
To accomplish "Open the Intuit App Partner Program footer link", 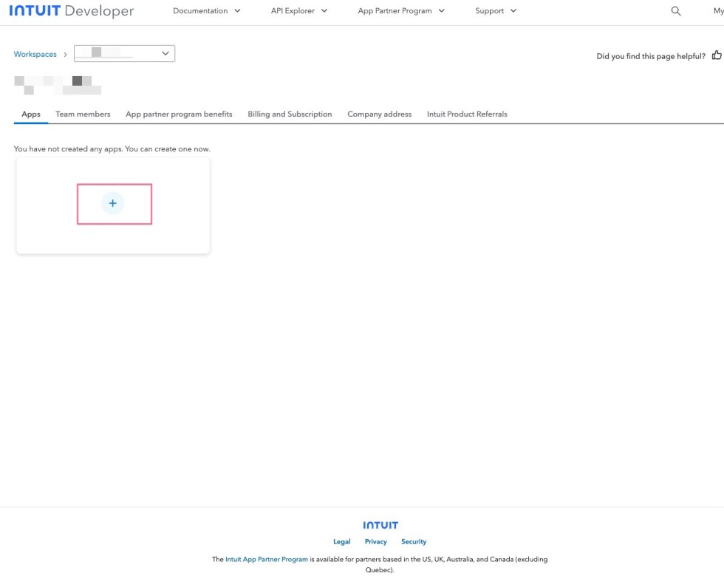I will coord(266,559).
